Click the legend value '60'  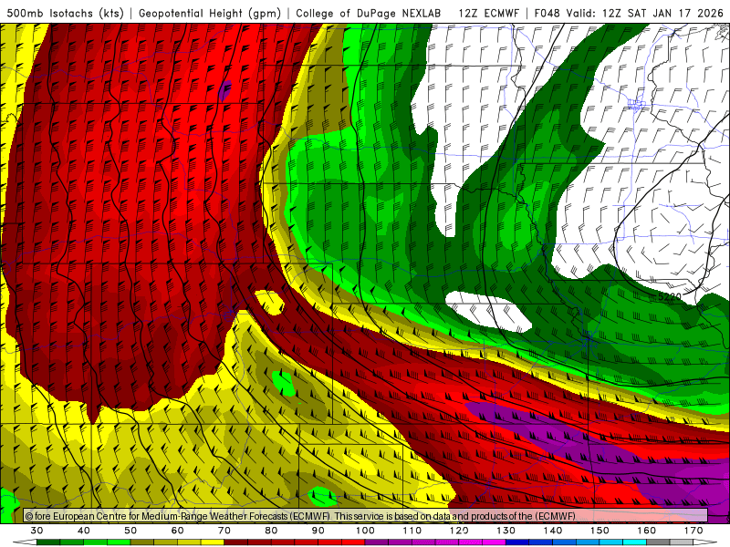[177, 531]
